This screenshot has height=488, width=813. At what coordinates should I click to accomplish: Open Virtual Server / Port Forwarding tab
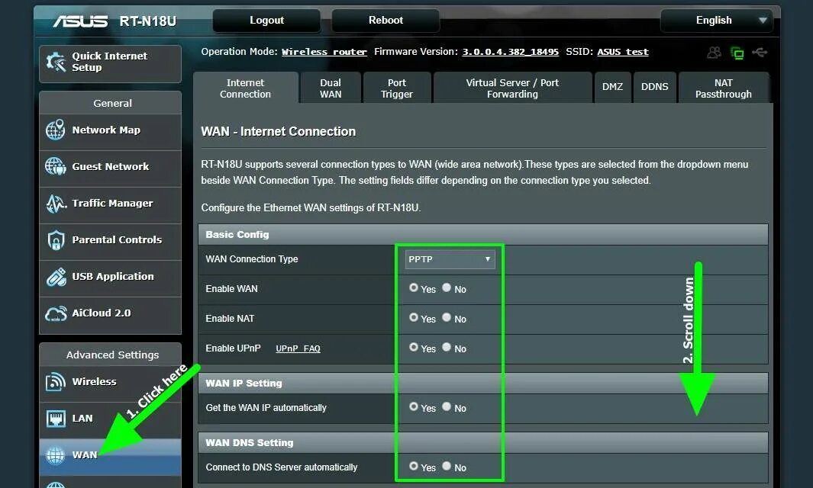tap(512, 88)
